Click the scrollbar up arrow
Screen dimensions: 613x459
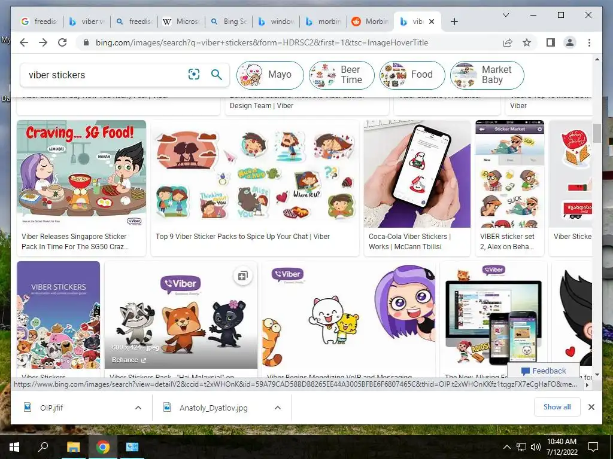coord(597,59)
